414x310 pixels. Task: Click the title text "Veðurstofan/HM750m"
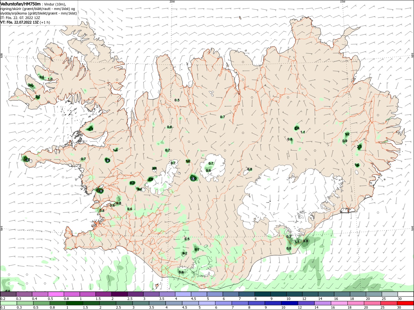(20, 4)
